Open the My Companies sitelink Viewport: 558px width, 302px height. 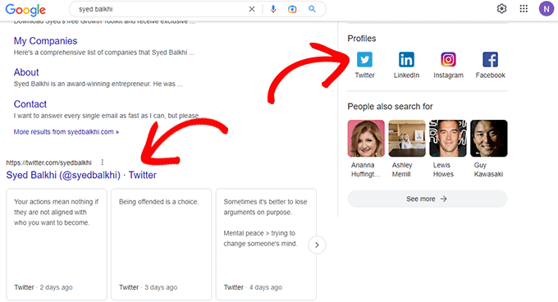click(x=46, y=41)
